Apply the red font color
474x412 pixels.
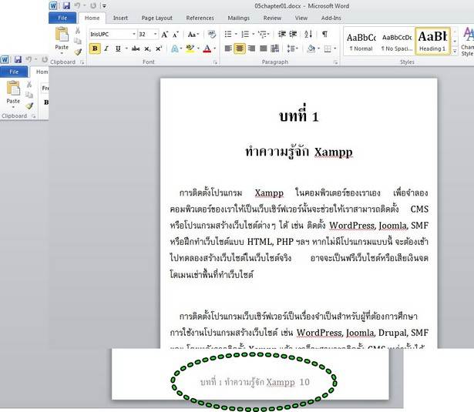click(207, 49)
